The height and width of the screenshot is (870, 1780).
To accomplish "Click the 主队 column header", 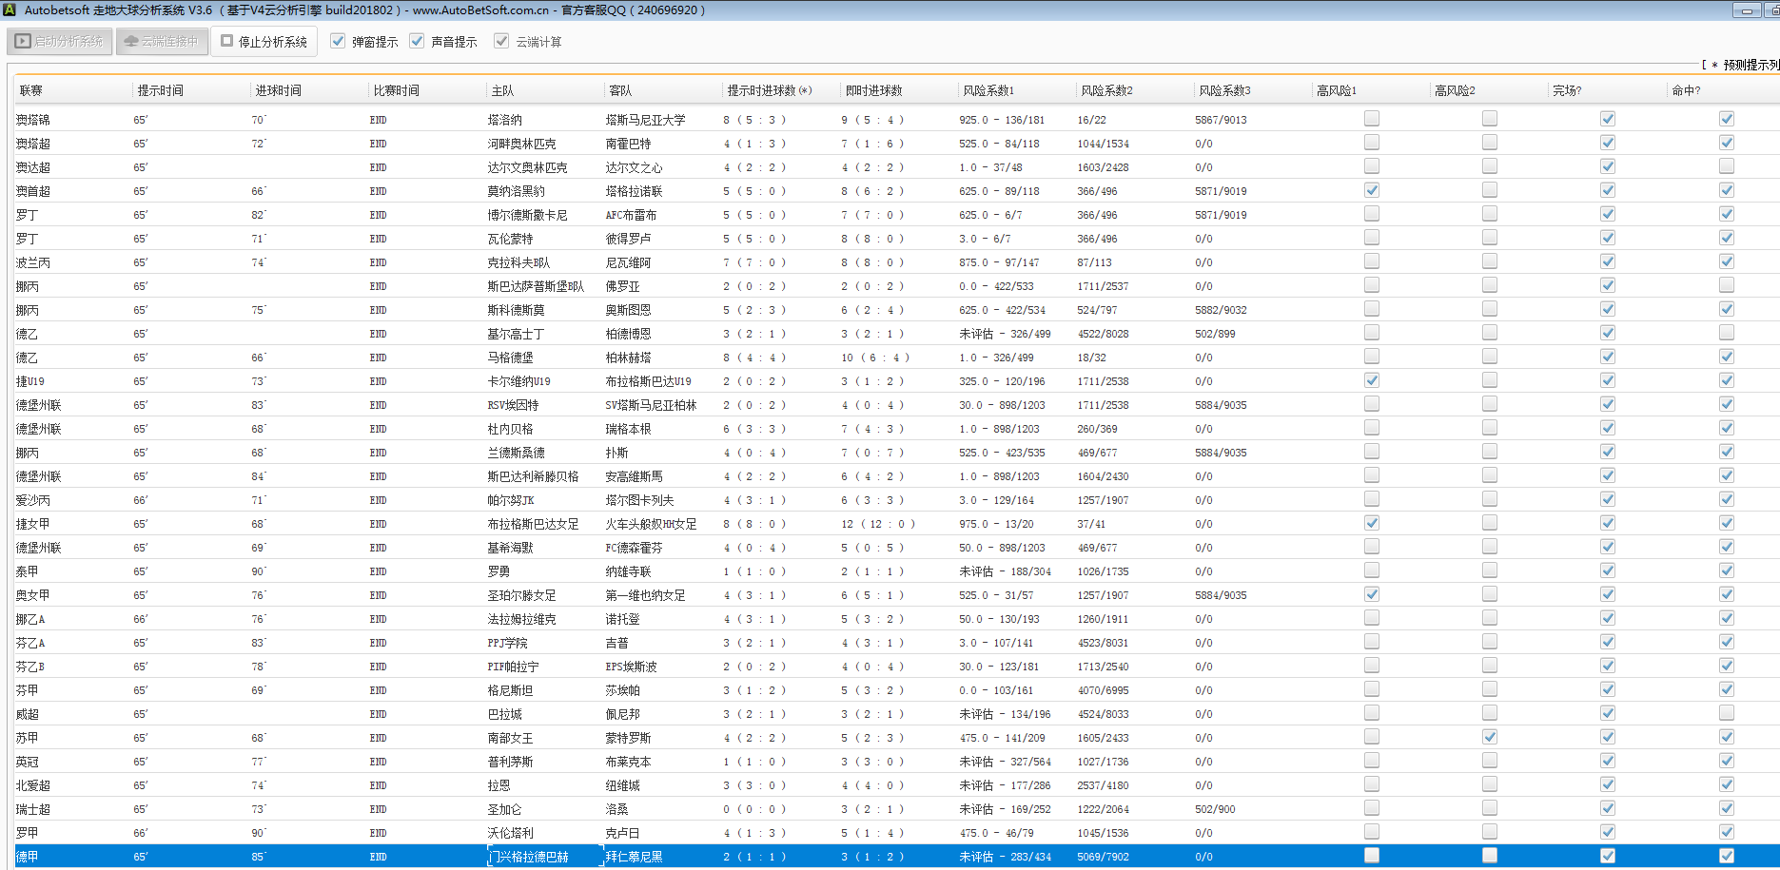I will (502, 90).
